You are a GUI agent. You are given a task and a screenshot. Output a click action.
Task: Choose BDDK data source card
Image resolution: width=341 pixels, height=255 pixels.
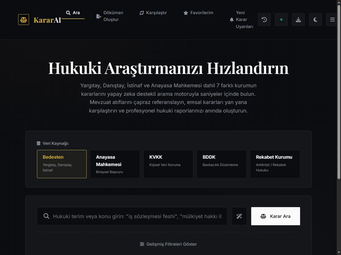[x=222, y=164]
